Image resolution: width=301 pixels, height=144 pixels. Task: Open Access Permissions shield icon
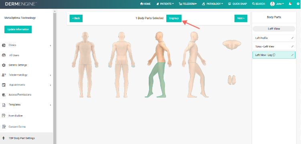pos(4,95)
